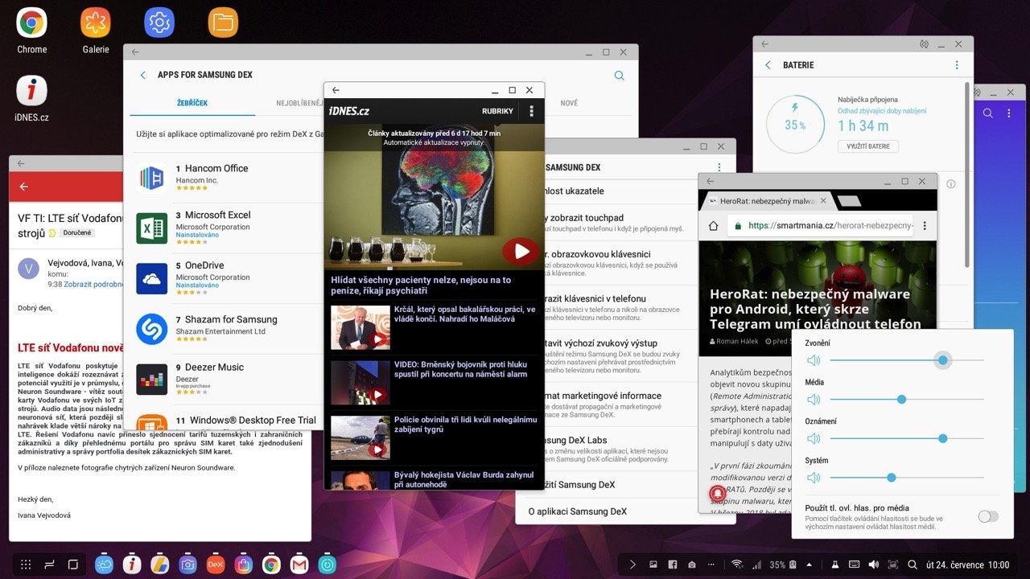
Task: Open Hancom Office app listing
Action: coord(229,177)
